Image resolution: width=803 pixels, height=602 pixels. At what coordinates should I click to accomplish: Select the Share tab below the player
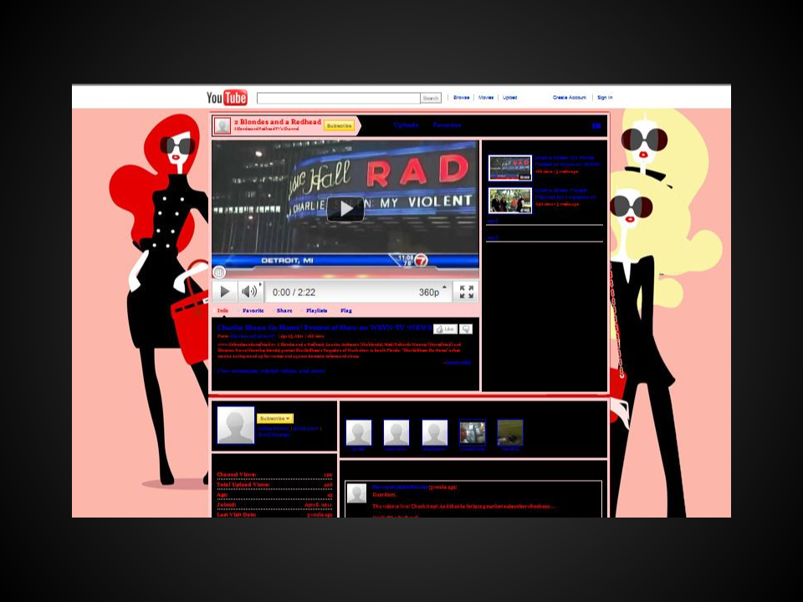(x=284, y=311)
